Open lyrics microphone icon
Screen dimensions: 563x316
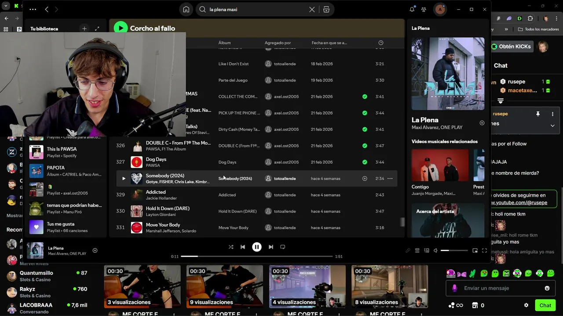click(408, 251)
